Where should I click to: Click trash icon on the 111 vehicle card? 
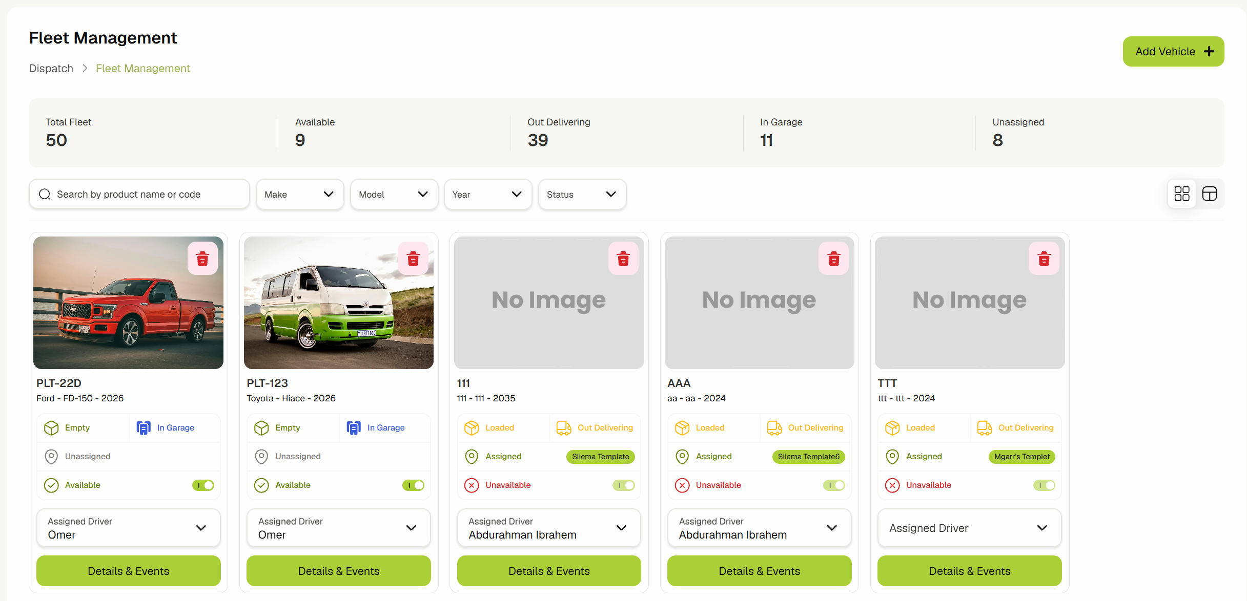click(623, 259)
